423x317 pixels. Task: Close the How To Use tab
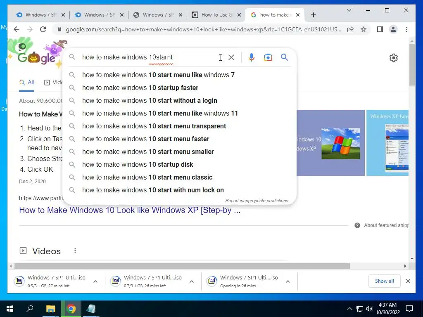[x=239, y=15]
